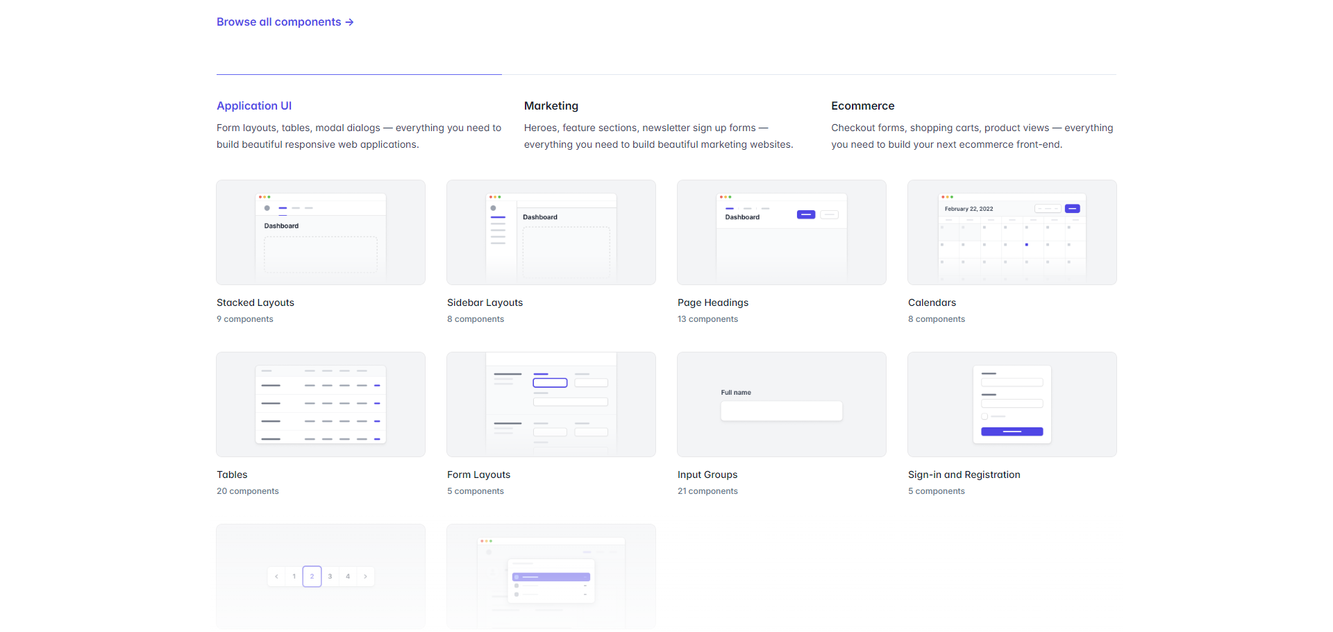1333x632 pixels.
Task: Open the Browse all components link
Action: 285,22
